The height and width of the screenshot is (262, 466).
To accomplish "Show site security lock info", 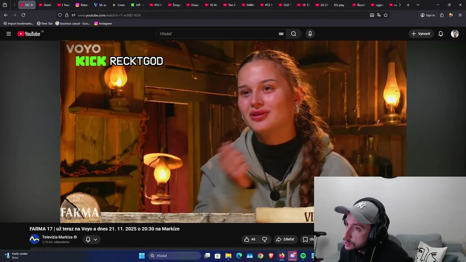I will [67, 15].
